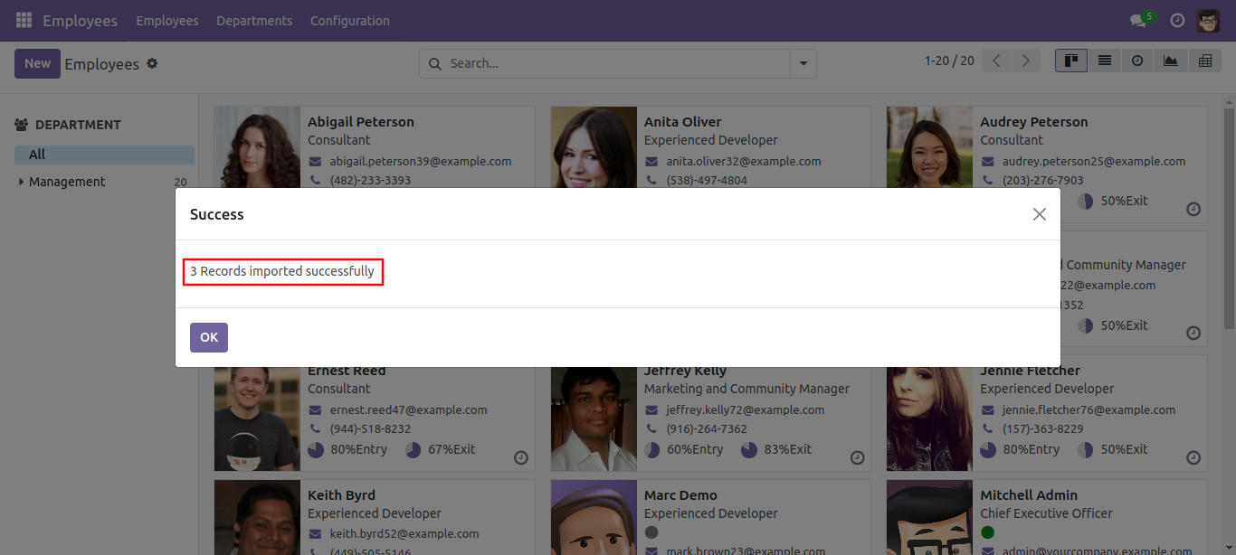The width and height of the screenshot is (1236, 555).
Task: Switch to Kanban view
Action: (1071, 61)
